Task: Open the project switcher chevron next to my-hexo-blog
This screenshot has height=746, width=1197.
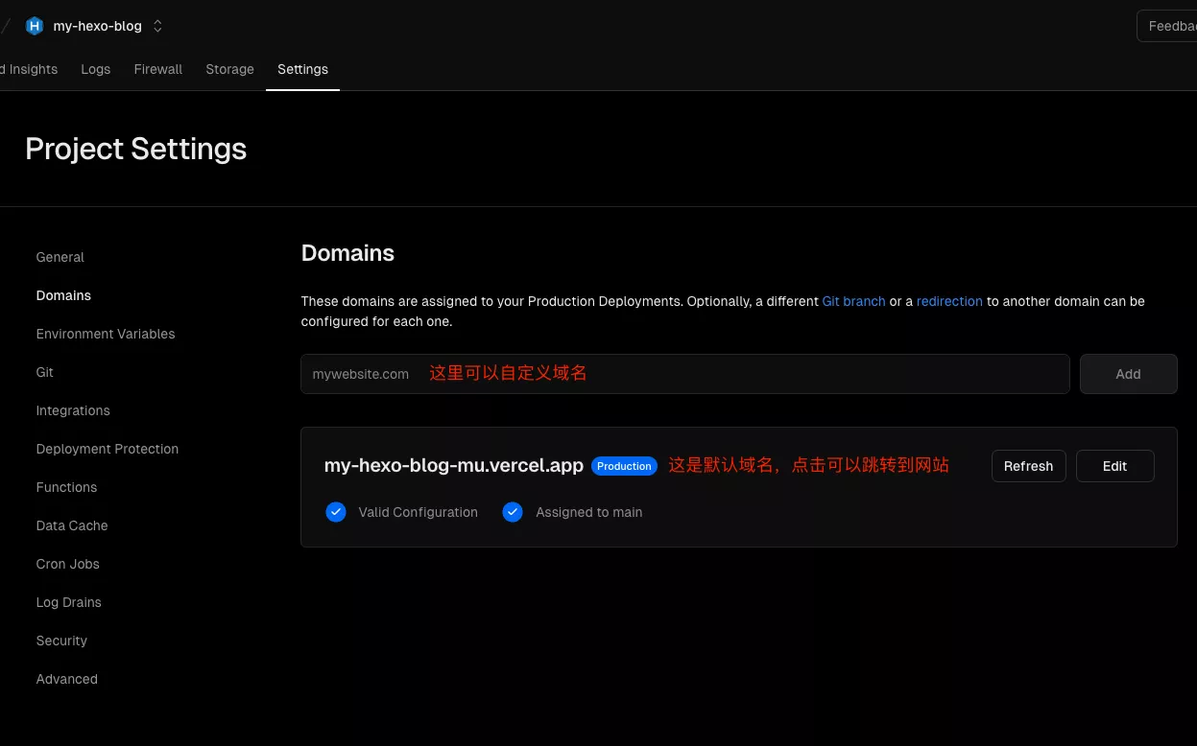Action: click(158, 26)
